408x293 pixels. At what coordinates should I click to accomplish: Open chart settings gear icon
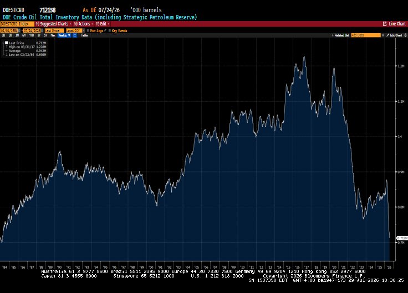click(405, 35)
